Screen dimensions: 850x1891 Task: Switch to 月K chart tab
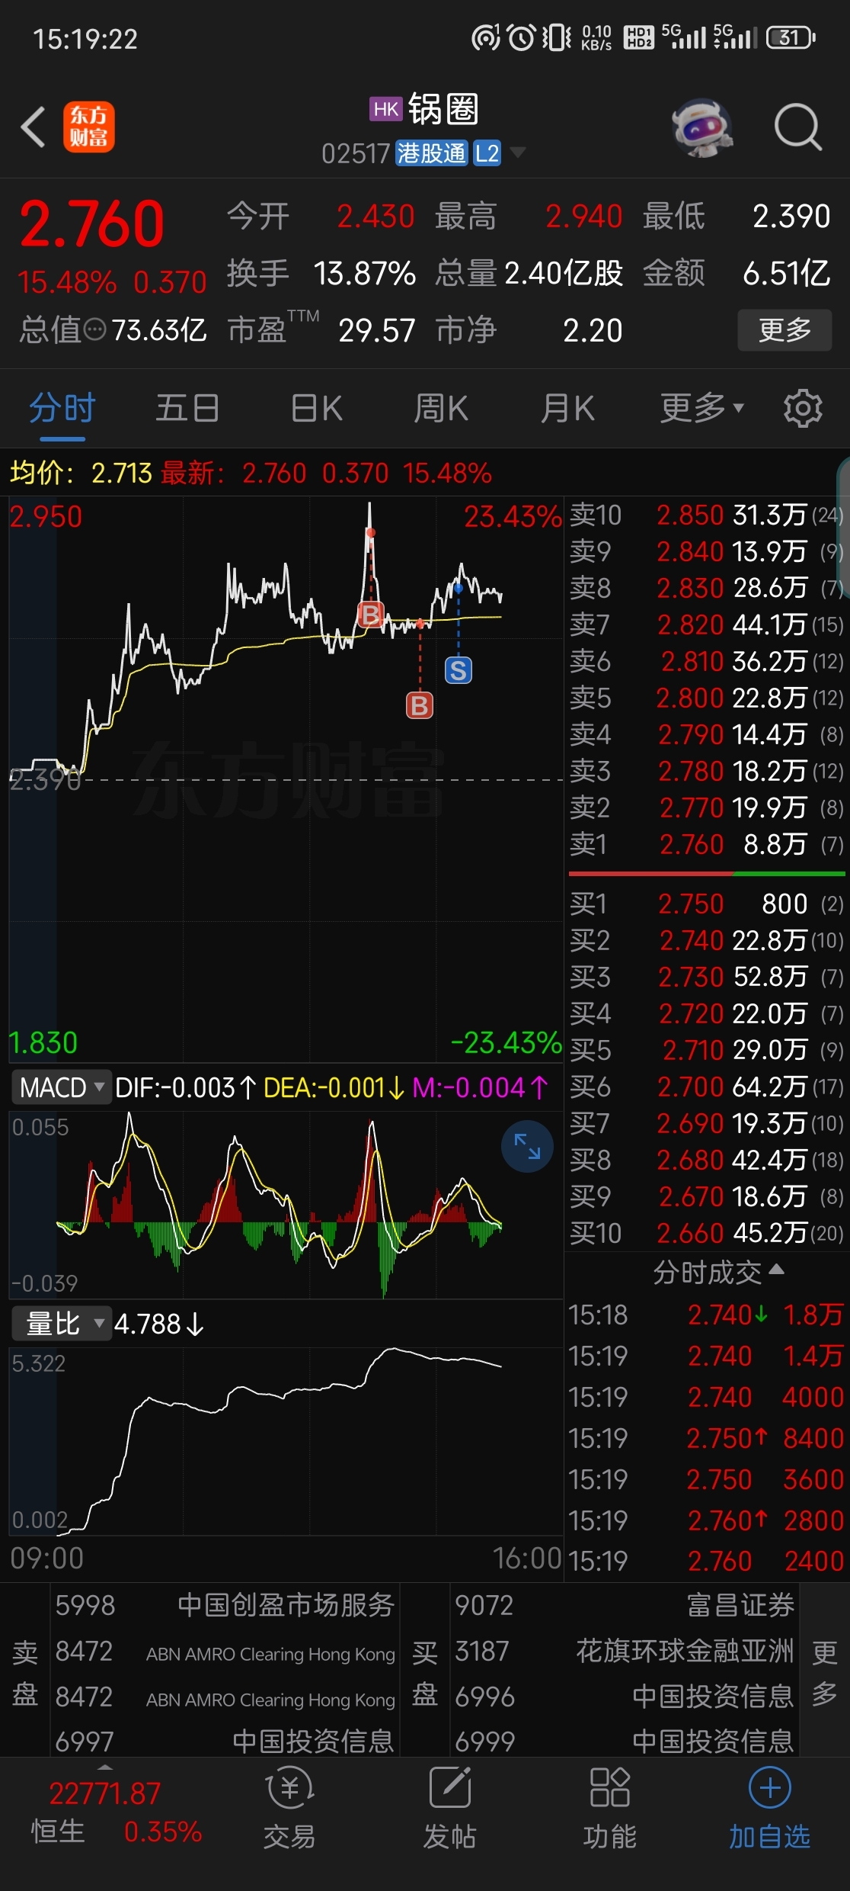tap(567, 408)
